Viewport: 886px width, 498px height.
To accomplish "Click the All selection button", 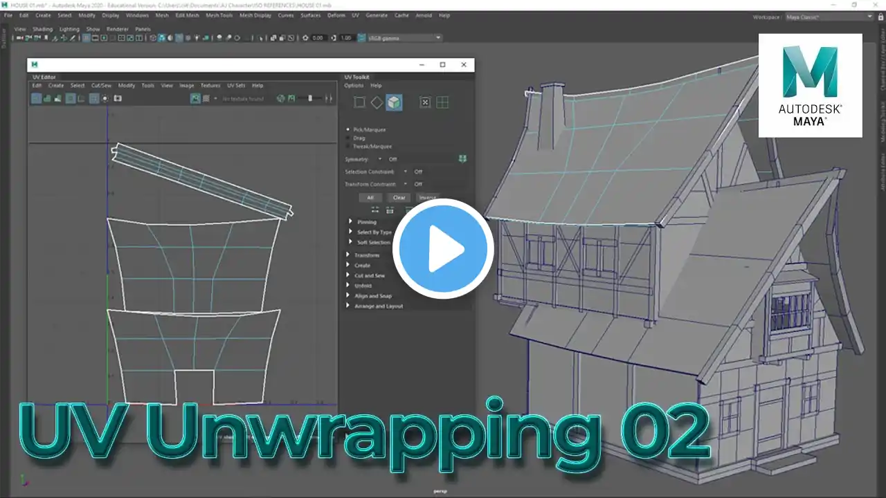I will (370, 198).
